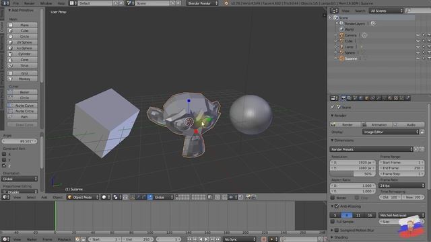431x242 pixels.
Task: Select the World properties tab icon
Action: point(361,98)
